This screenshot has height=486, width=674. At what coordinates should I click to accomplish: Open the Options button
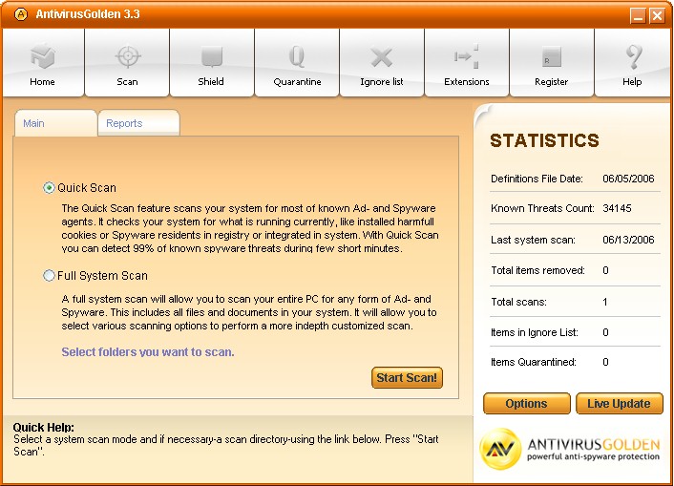(x=527, y=404)
